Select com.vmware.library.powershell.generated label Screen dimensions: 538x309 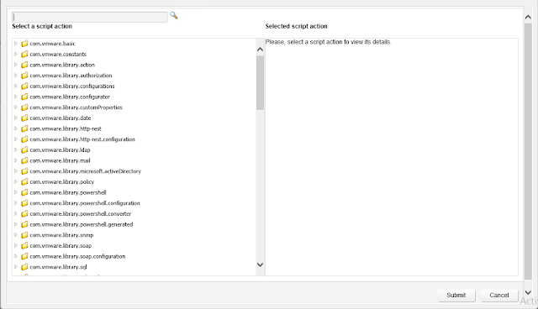82,224
